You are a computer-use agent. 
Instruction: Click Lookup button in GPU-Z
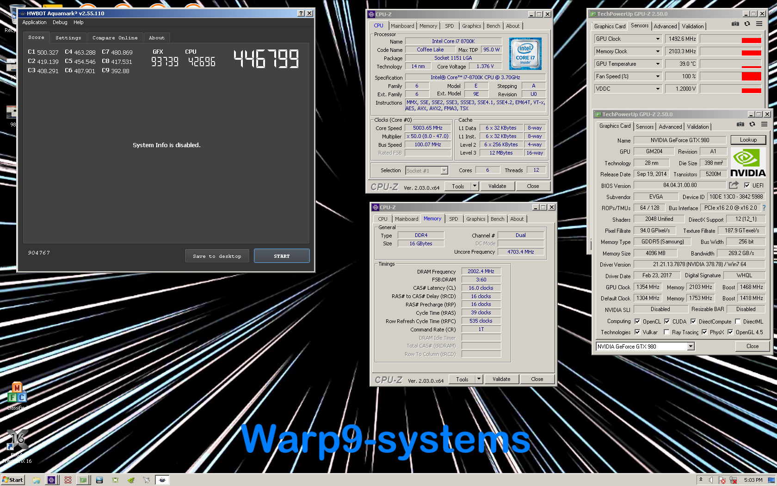(x=748, y=140)
